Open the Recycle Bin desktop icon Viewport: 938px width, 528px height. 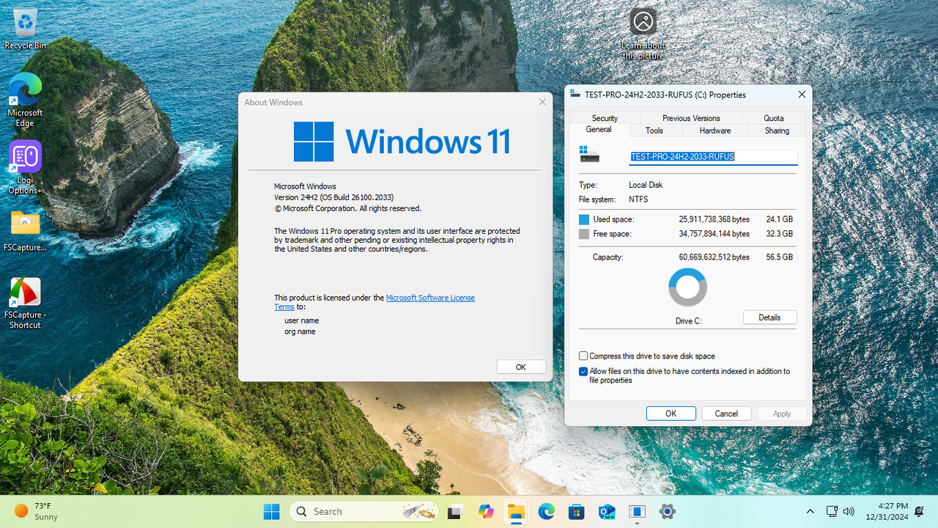click(x=25, y=29)
